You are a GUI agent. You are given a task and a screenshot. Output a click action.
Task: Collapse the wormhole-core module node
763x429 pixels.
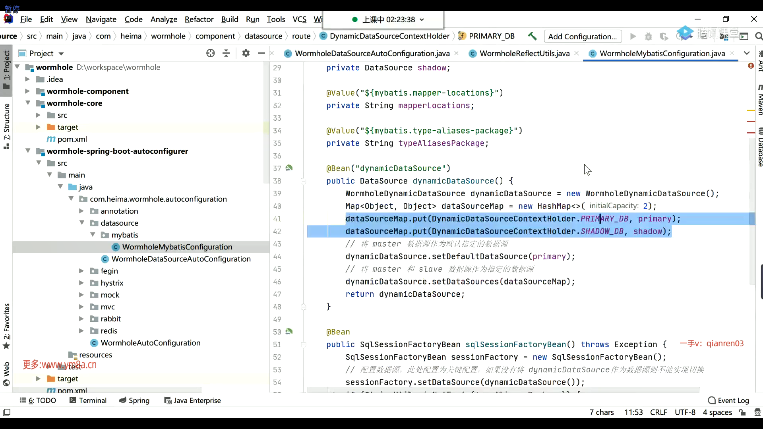28,103
